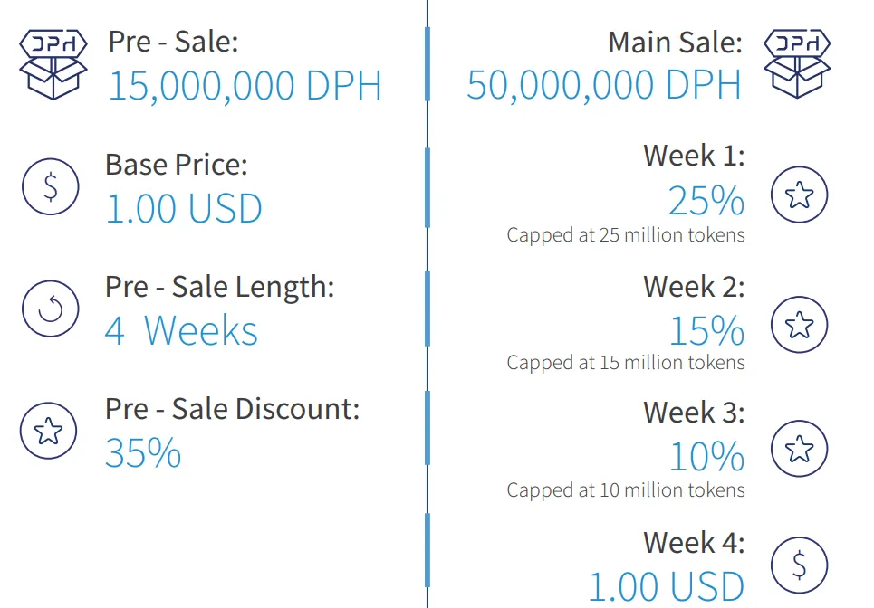
Task: Click the 50,000,000 DPH main sale amount
Action: 604,85
